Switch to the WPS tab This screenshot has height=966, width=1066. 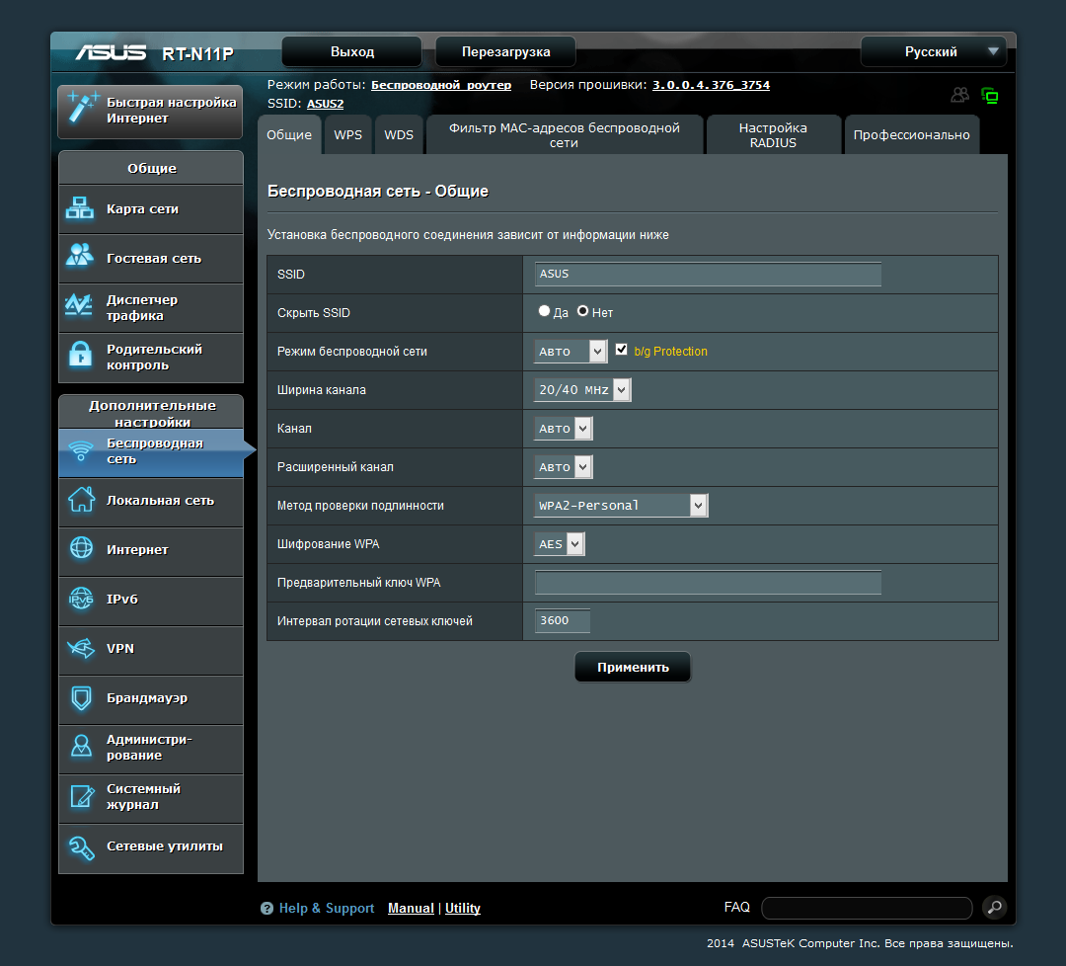348,134
